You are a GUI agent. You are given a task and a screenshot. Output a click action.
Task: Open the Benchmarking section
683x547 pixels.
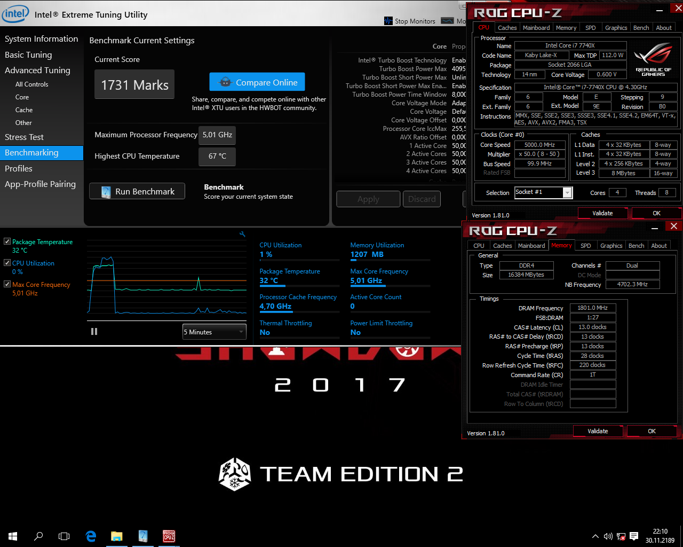pos(42,153)
